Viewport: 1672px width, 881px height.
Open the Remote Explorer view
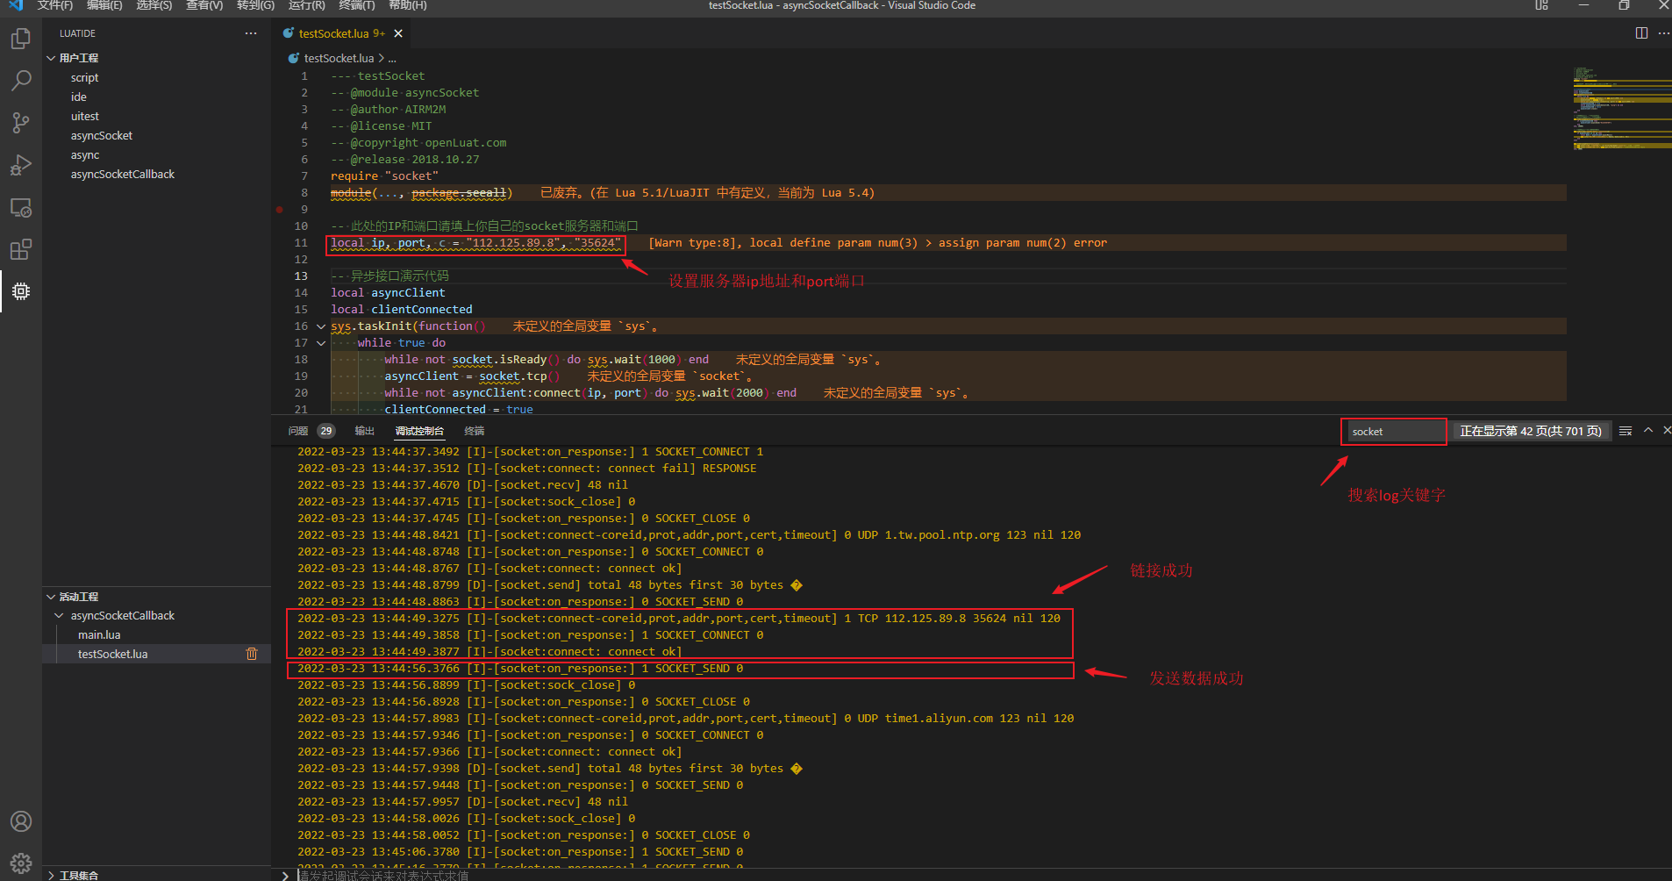(20, 208)
